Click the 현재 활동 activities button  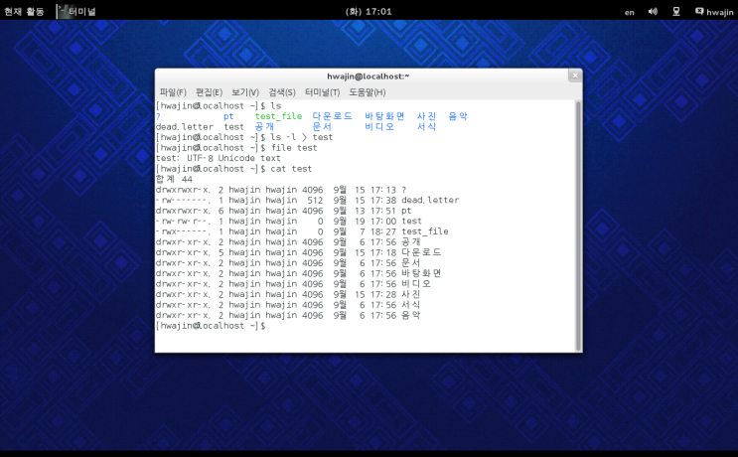click(x=24, y=11)
